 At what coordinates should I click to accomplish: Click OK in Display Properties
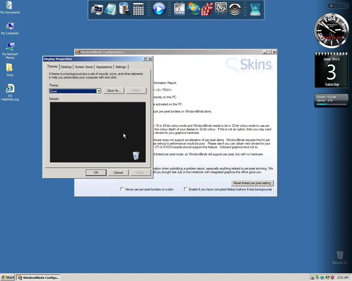96,173
